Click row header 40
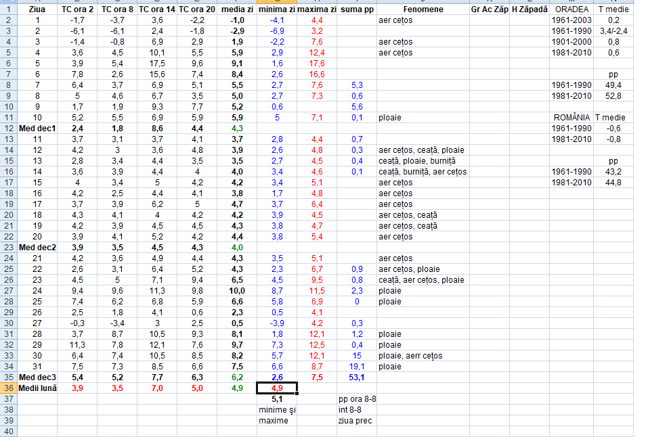The image size is (650, 437). [9, 431]
